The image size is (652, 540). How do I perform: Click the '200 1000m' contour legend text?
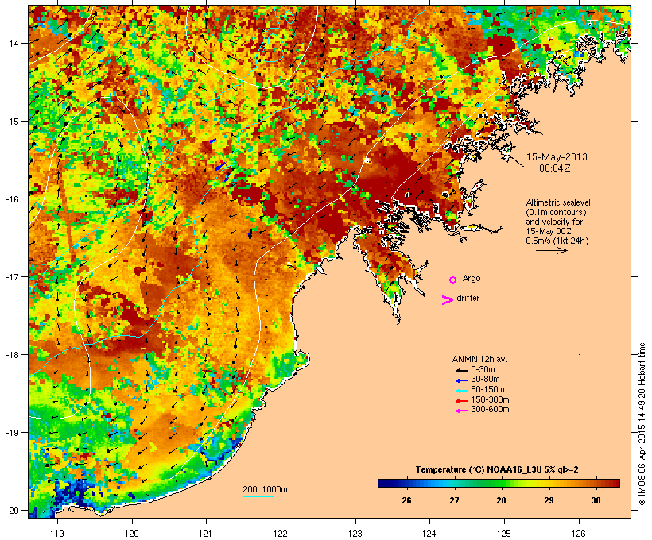click(x=265, y=489)
